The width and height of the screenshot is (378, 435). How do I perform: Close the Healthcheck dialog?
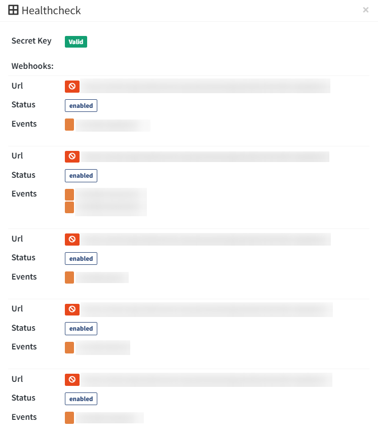click(x=366, y=10)
